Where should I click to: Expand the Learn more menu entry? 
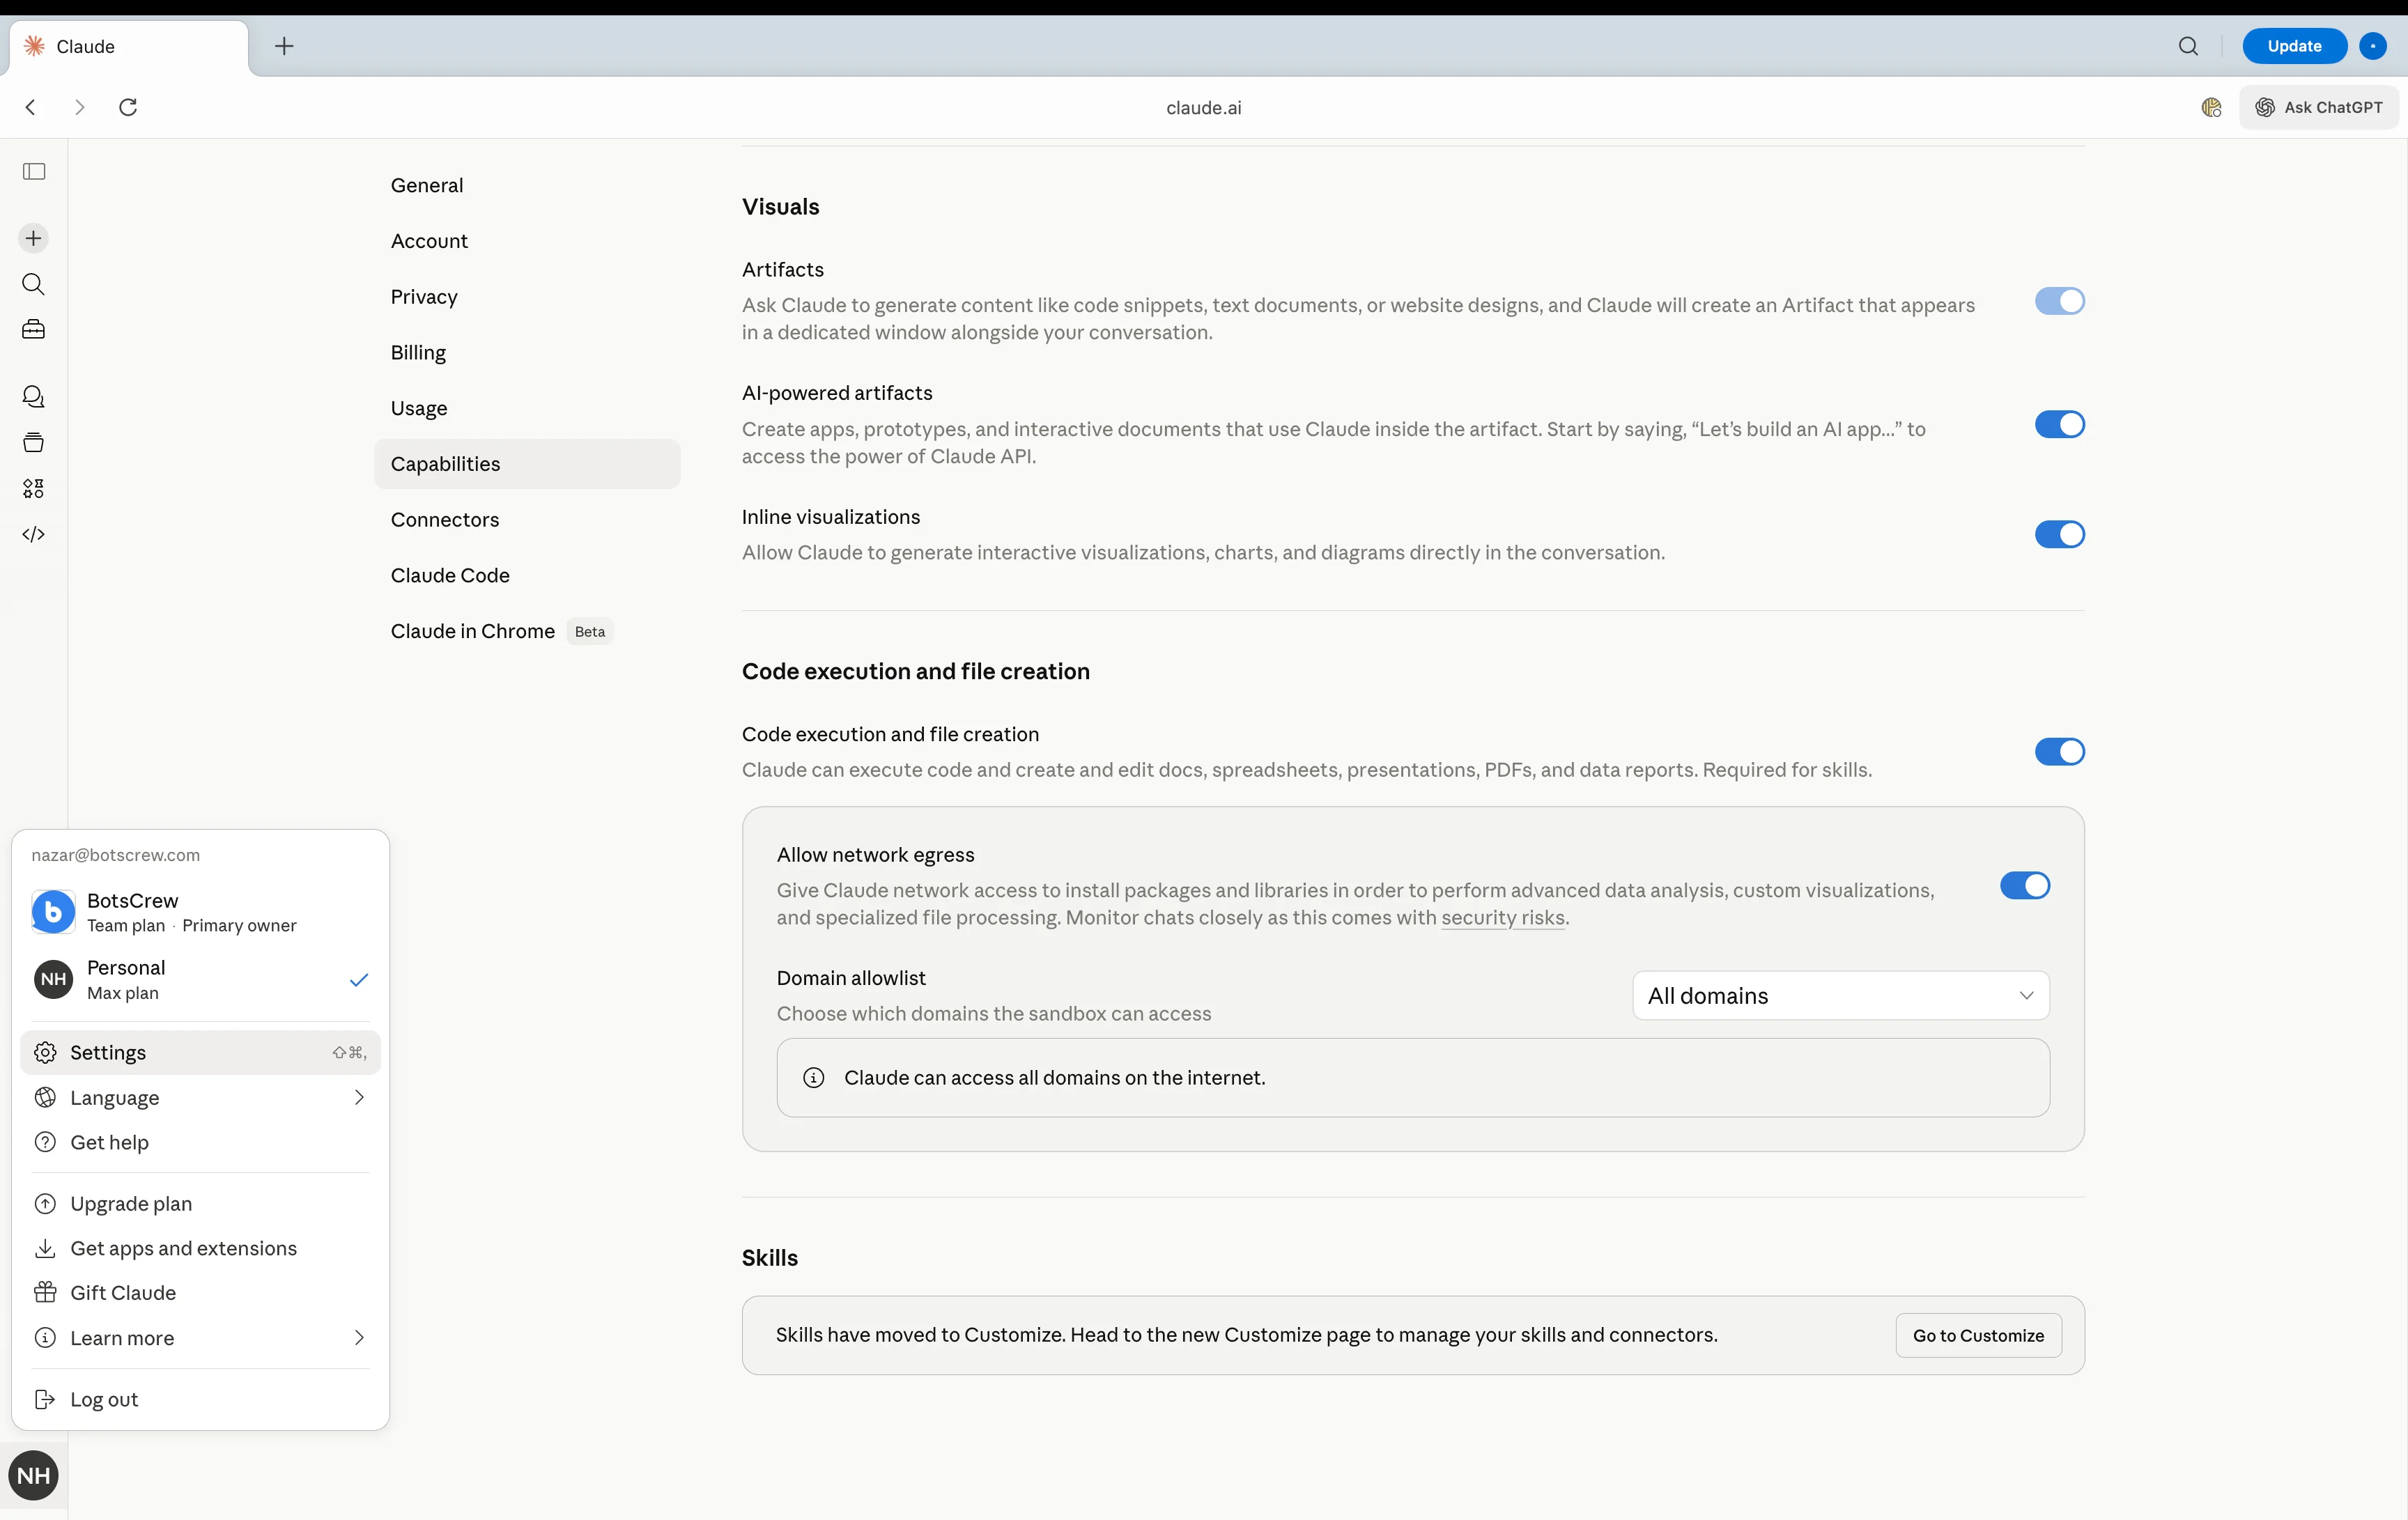point(199,1338)
